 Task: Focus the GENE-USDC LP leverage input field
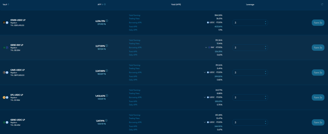250,122
